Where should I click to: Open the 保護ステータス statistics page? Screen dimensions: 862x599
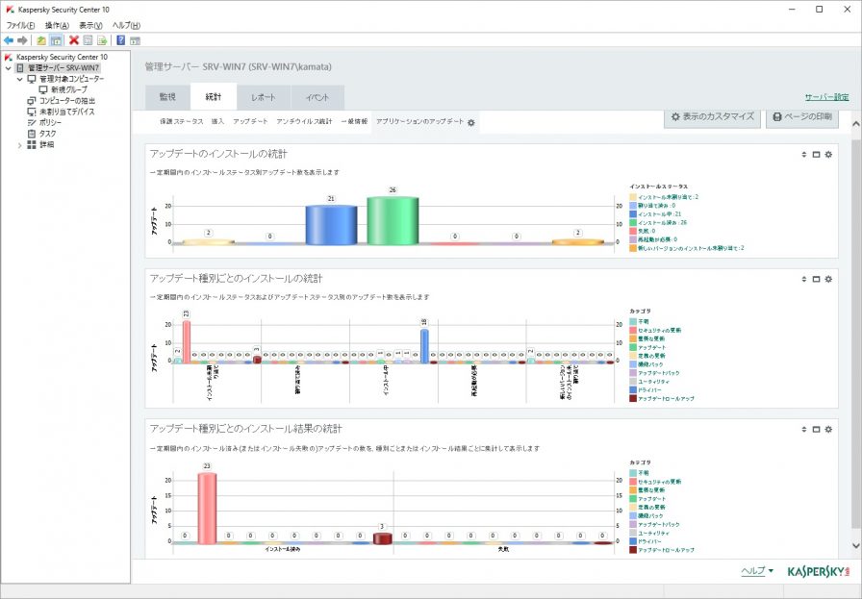pyautogui.click(x=182, y=121)
